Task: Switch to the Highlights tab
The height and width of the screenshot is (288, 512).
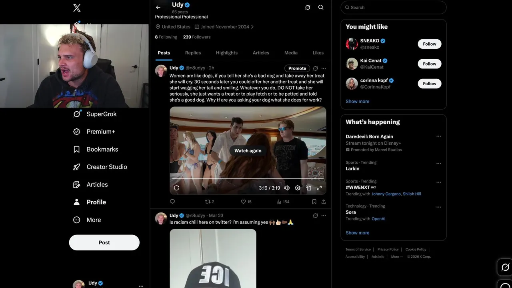Action: (x=227, y=53)
